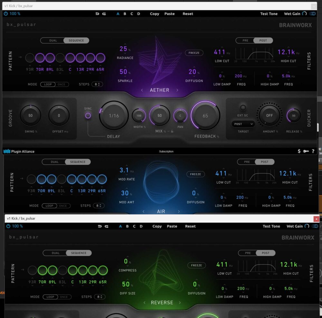Click the power bypass icon in the Reverse window
The width and height of the screenshot is (322, 318).
[x=8, y=226]
